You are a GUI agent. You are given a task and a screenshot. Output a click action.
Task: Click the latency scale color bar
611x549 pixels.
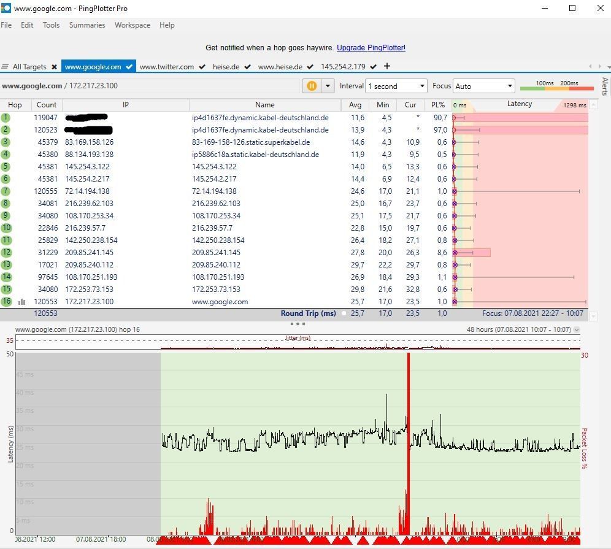pos(556,88)
